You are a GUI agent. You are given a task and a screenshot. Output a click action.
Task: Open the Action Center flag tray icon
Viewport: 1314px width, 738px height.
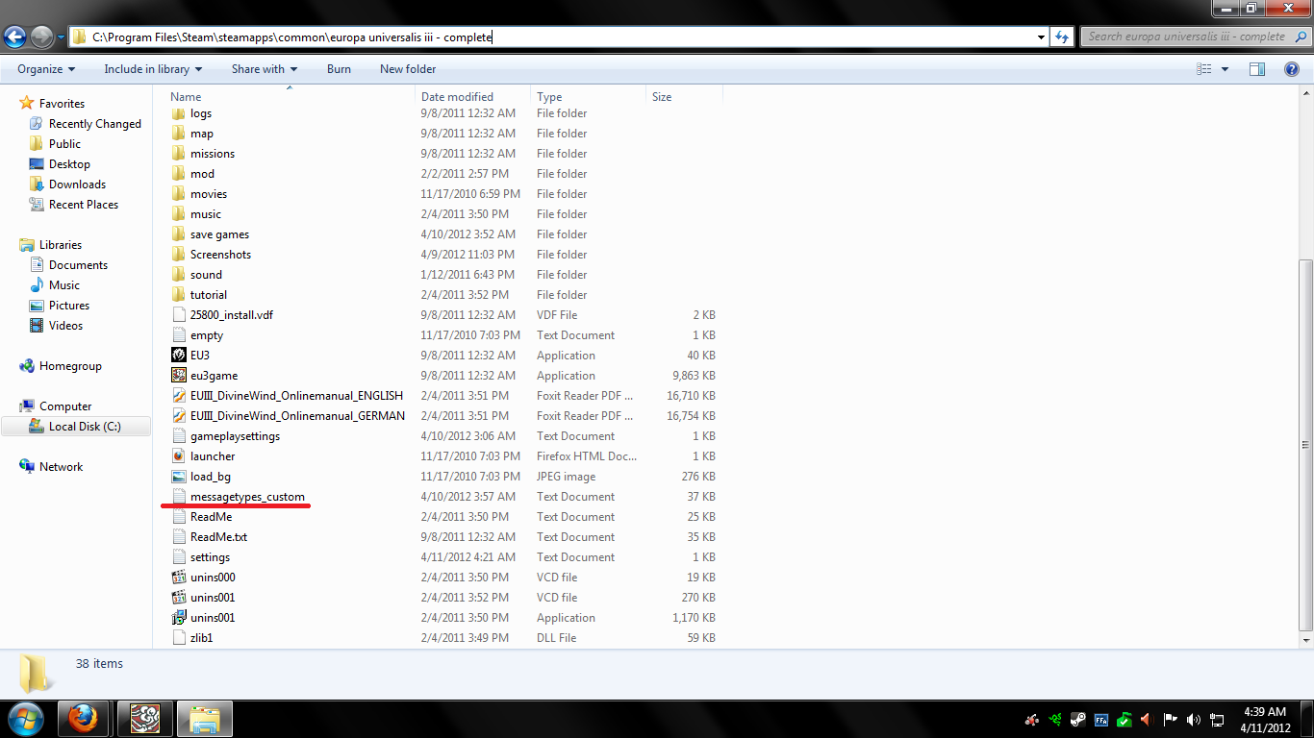tap(1171, 720)
